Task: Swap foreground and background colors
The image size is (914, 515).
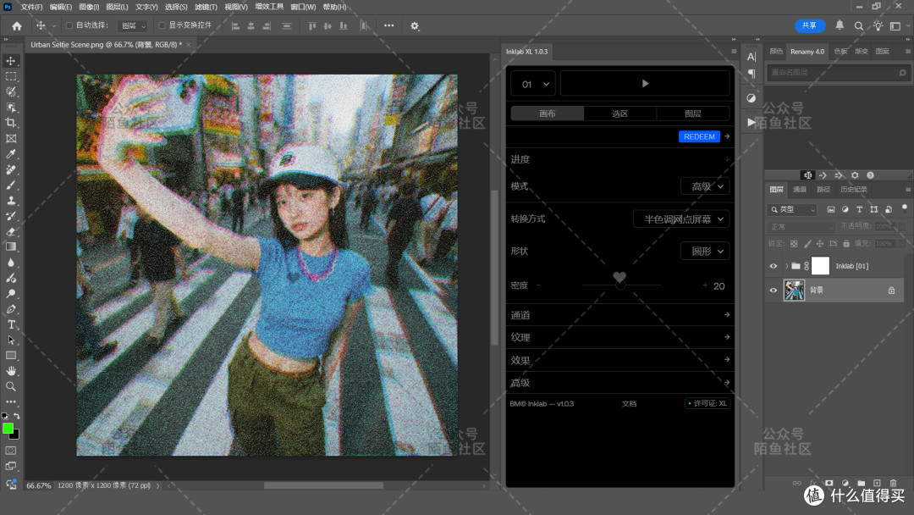Action: 17,416
